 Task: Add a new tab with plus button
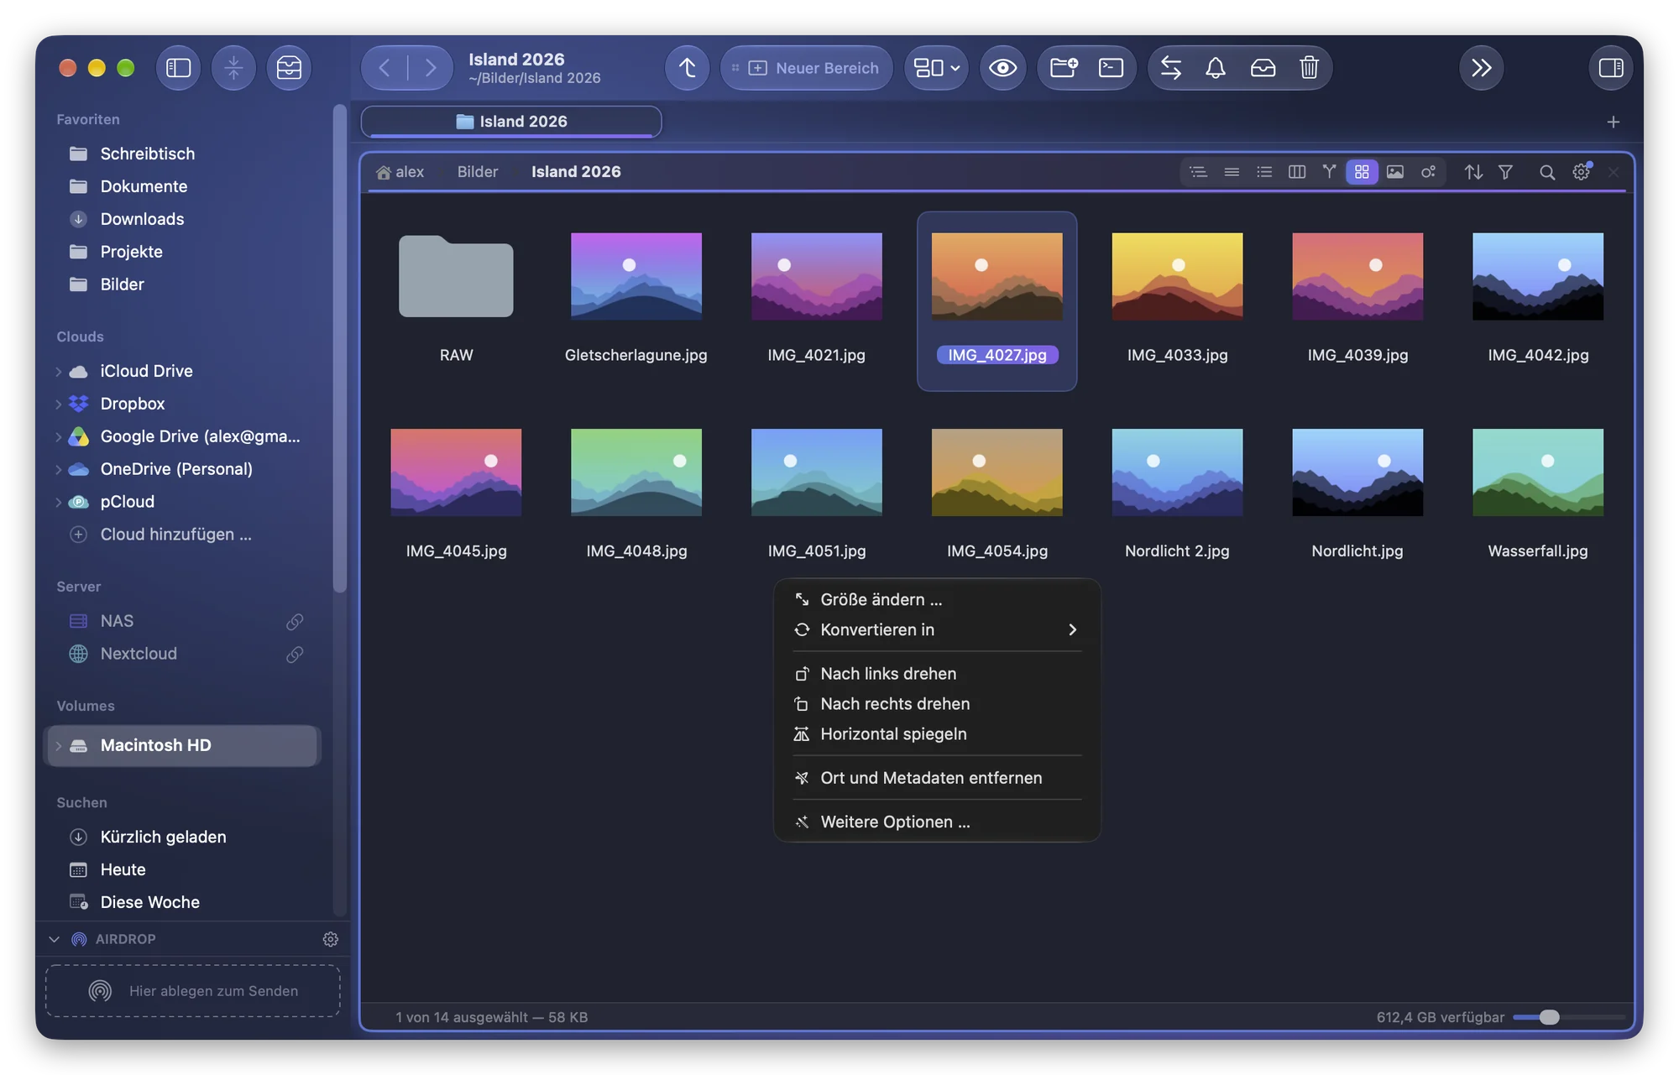click(1613, 123)
